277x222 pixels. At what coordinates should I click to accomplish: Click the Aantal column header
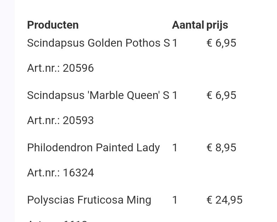coord(188,25)
